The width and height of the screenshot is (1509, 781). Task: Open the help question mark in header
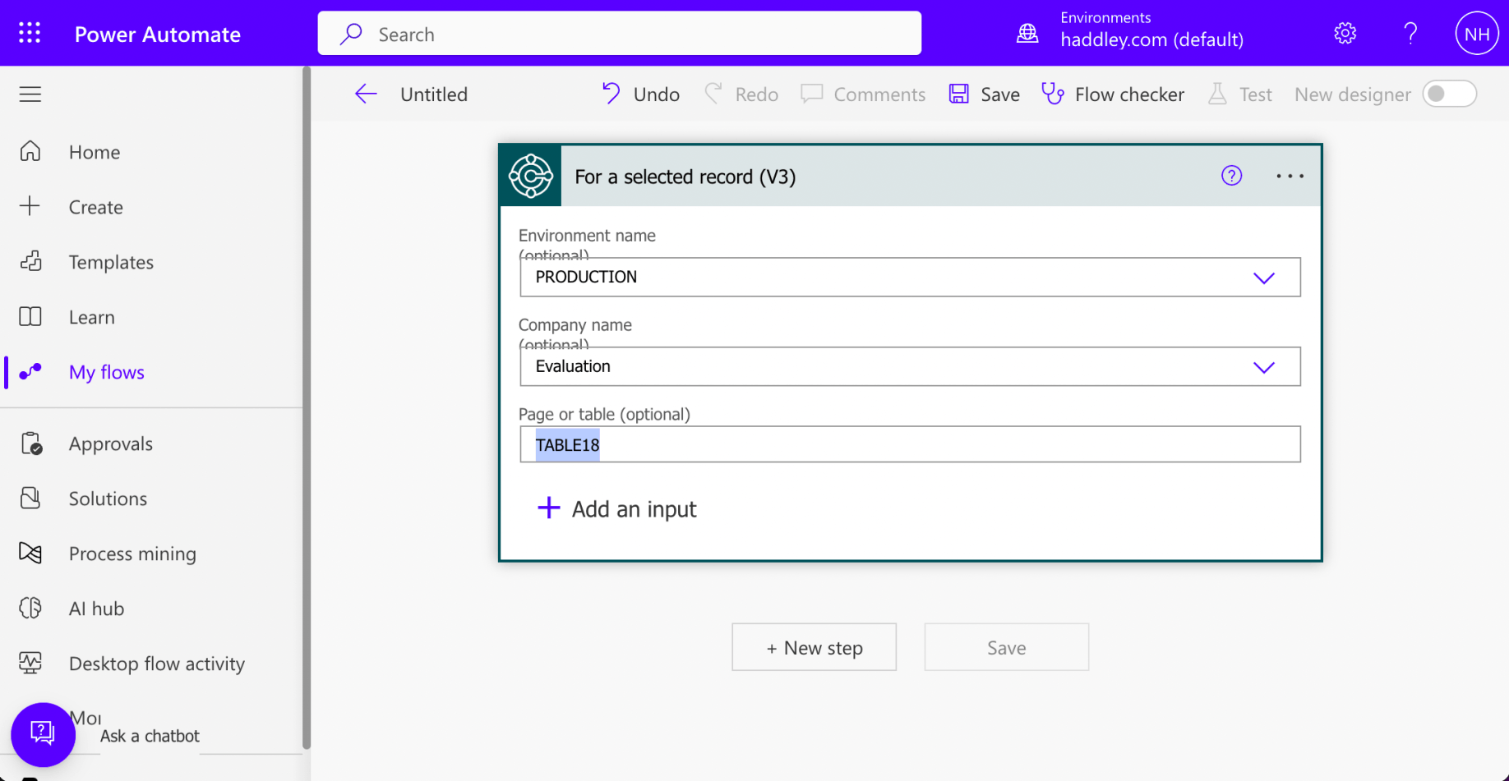(1410, 34)
